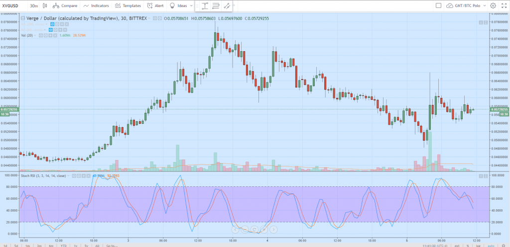Change the 30m time interval

tap(34, 6)
